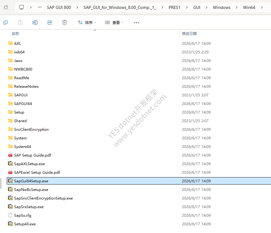Select the SAPGUI folder icon

click(10, 95)
